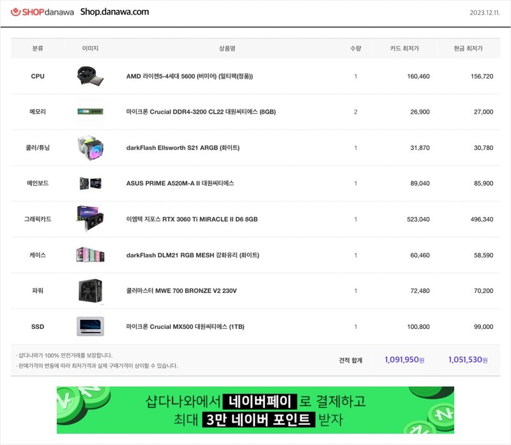Open 쿨러마스터 MWE 700 BRONZE link

[x=181, y=290]
